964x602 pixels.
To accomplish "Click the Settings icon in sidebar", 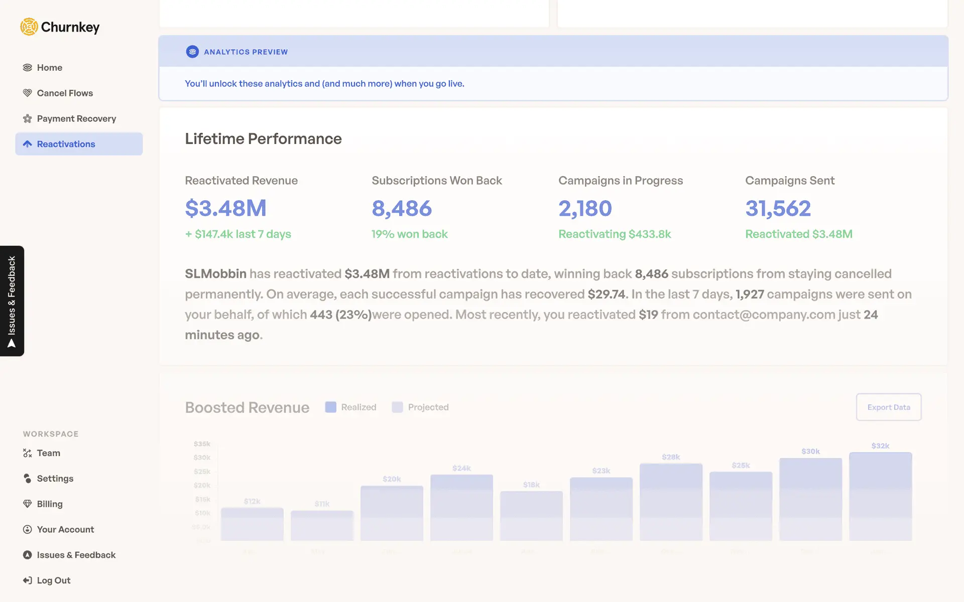I will pos(28,479).
